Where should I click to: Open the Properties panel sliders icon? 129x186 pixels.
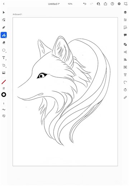pyautogui.click(x=125, y=20)
